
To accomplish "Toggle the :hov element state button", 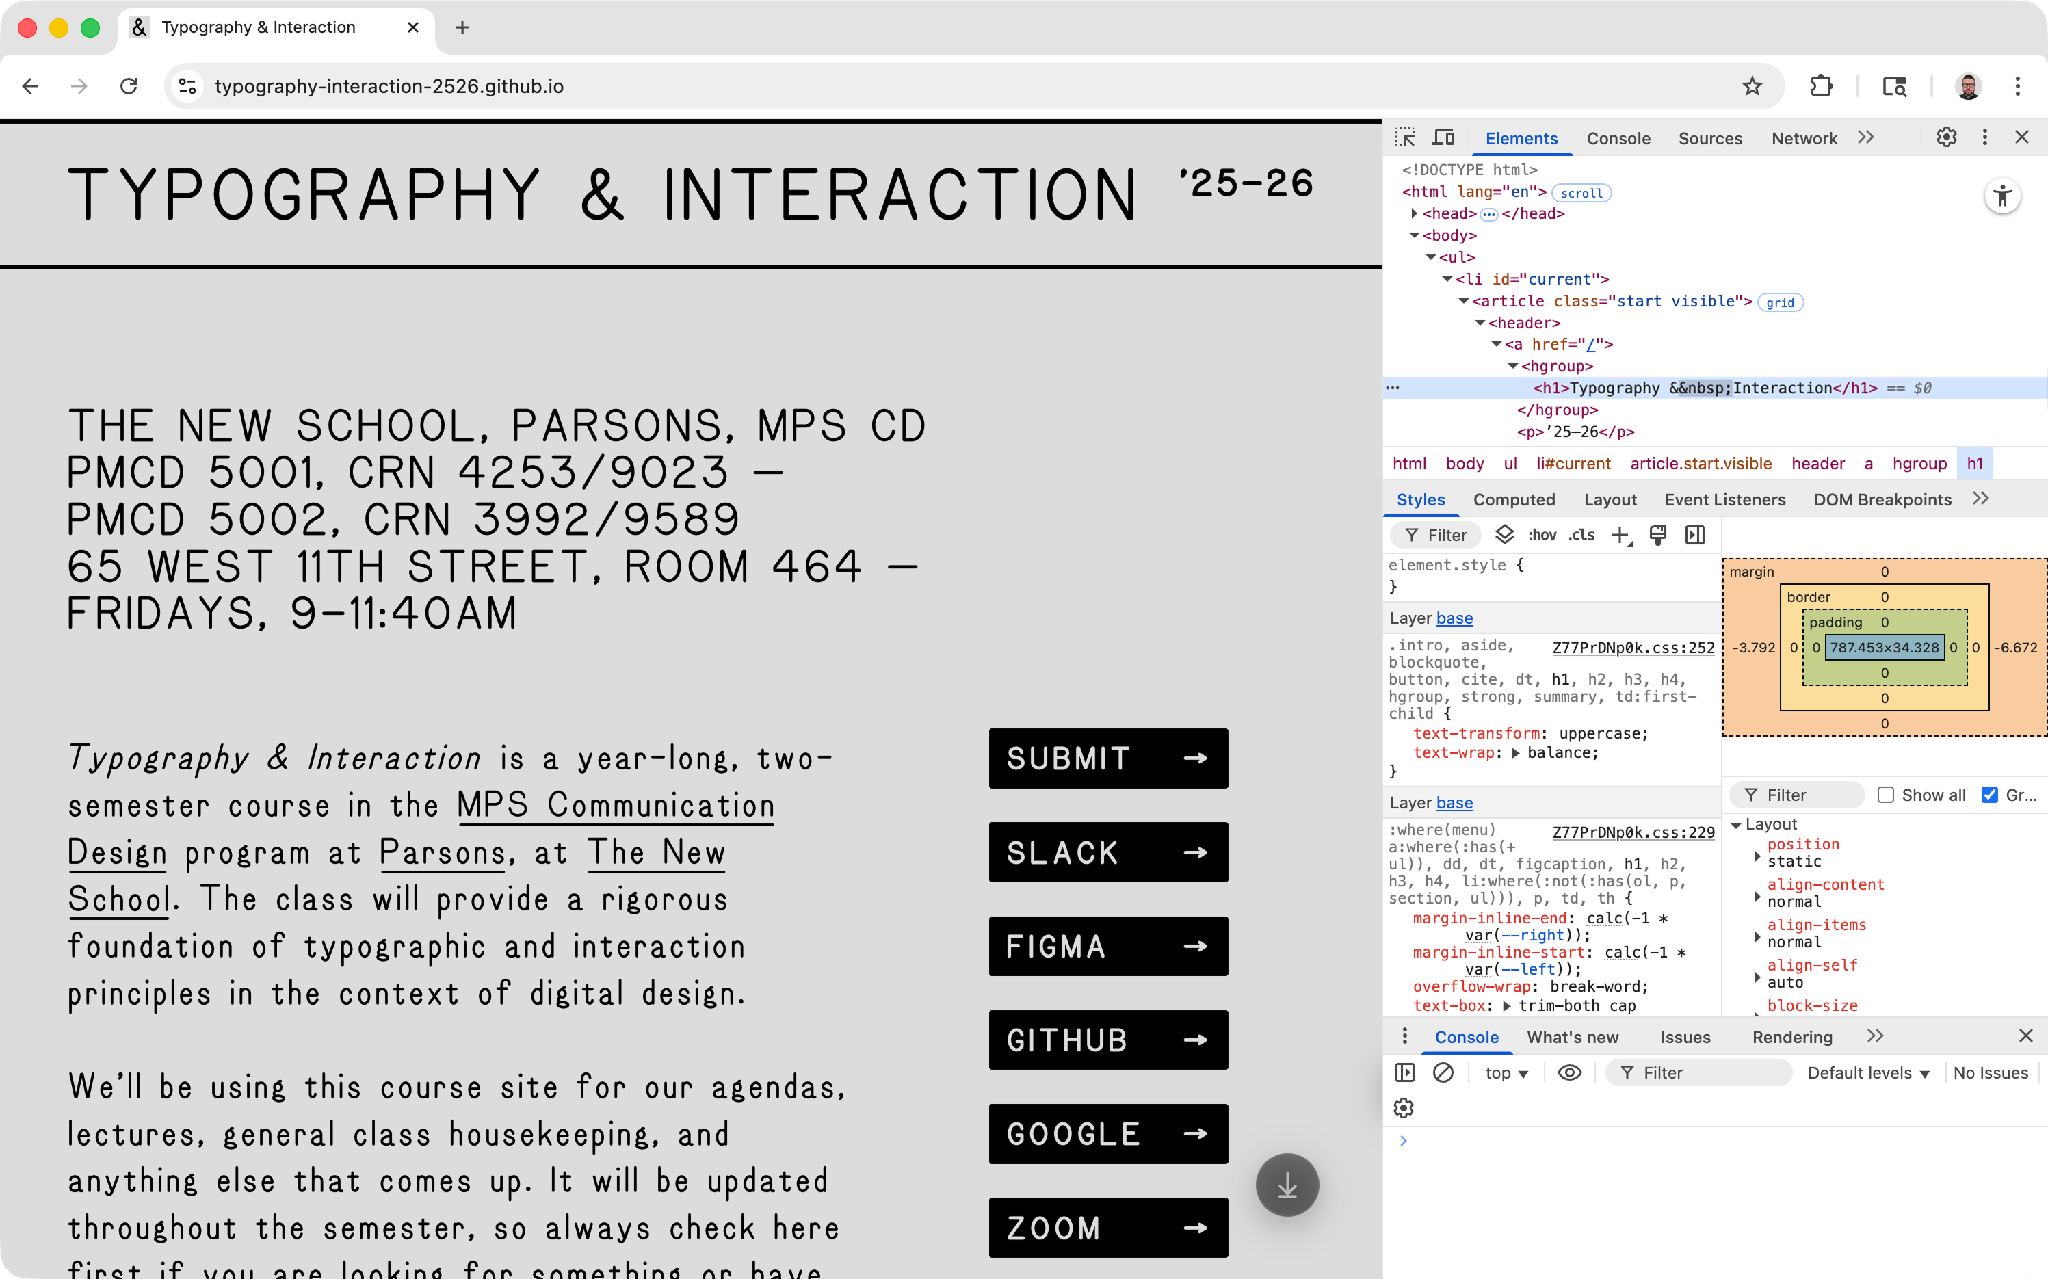I will pos(1541,536).
